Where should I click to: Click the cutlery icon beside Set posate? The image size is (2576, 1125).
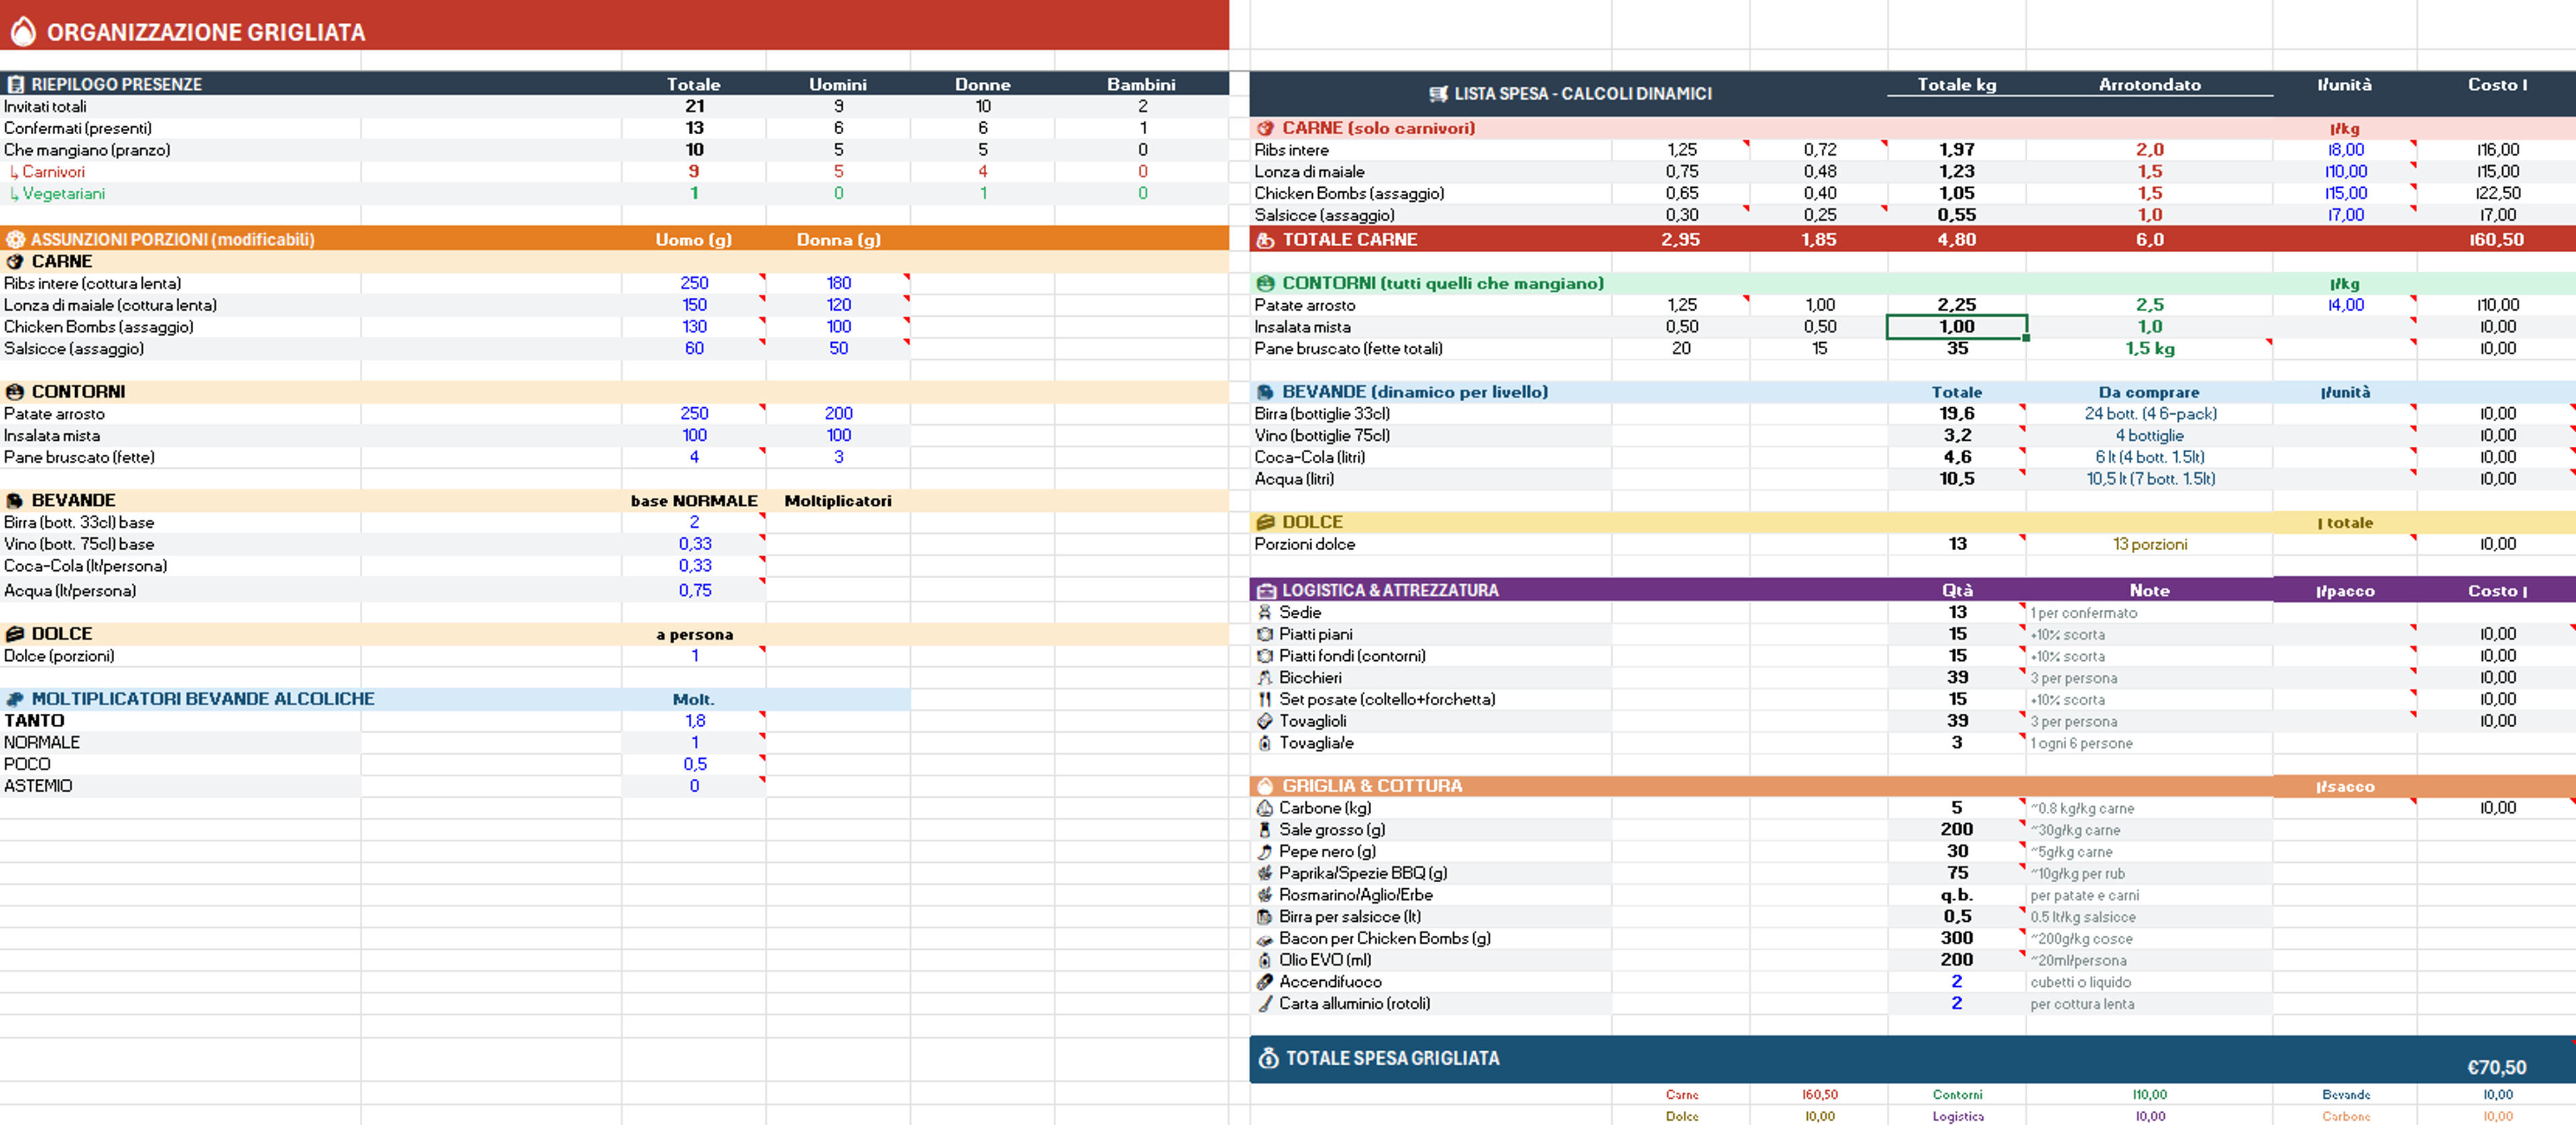(x=1265, y=699)
